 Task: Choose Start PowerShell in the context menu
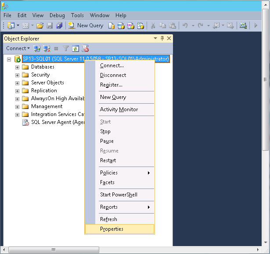coord(120,195)
